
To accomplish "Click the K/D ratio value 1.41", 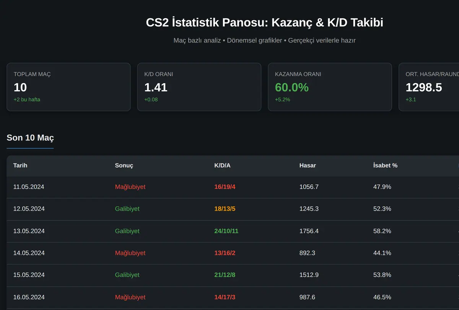I will (156, 88).
